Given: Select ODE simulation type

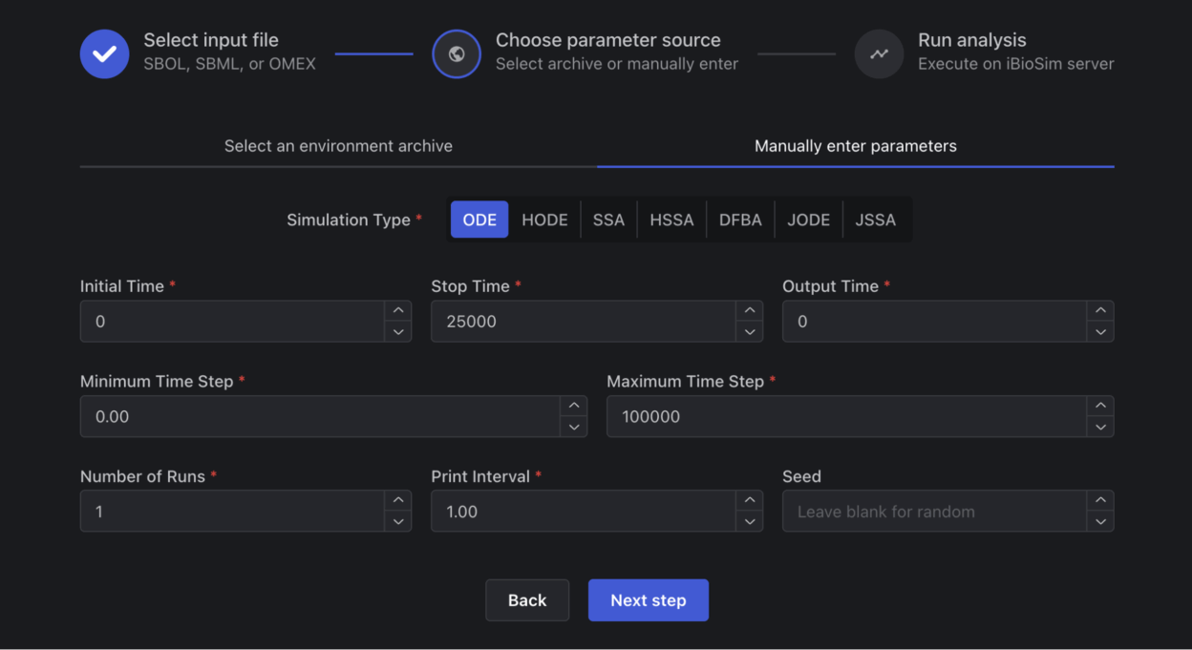Looking at the screenshot, I should coord(479,220).
